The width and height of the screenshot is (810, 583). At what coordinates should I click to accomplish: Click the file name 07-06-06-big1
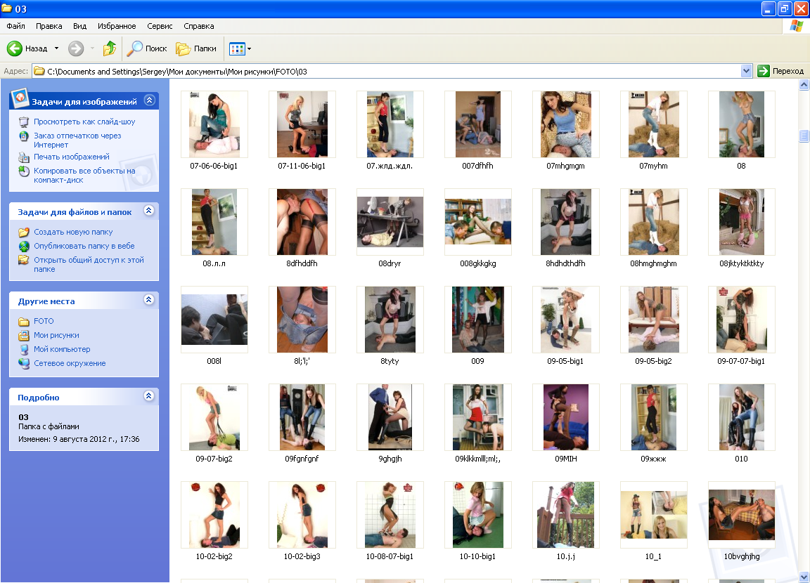click(214, 166)
